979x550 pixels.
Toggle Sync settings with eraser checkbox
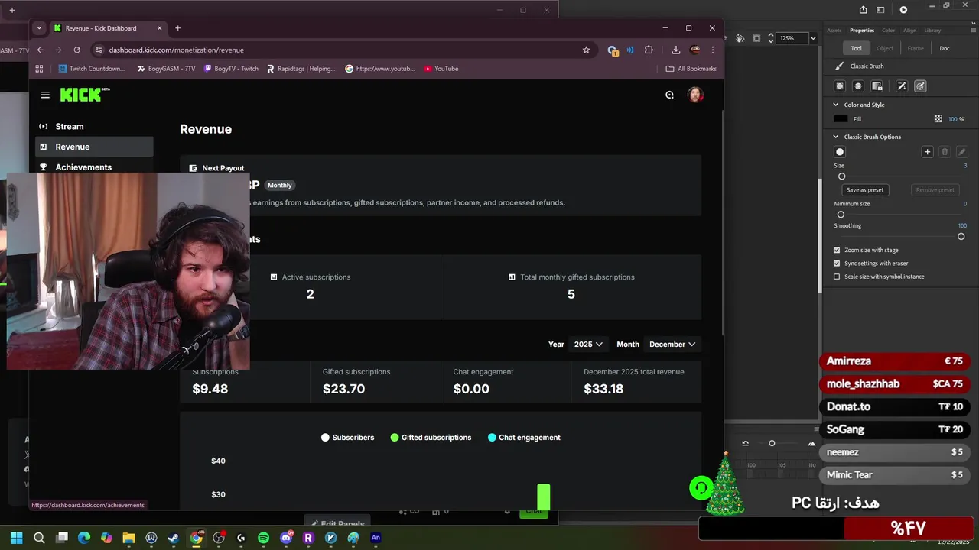click(x=837, y=264)
